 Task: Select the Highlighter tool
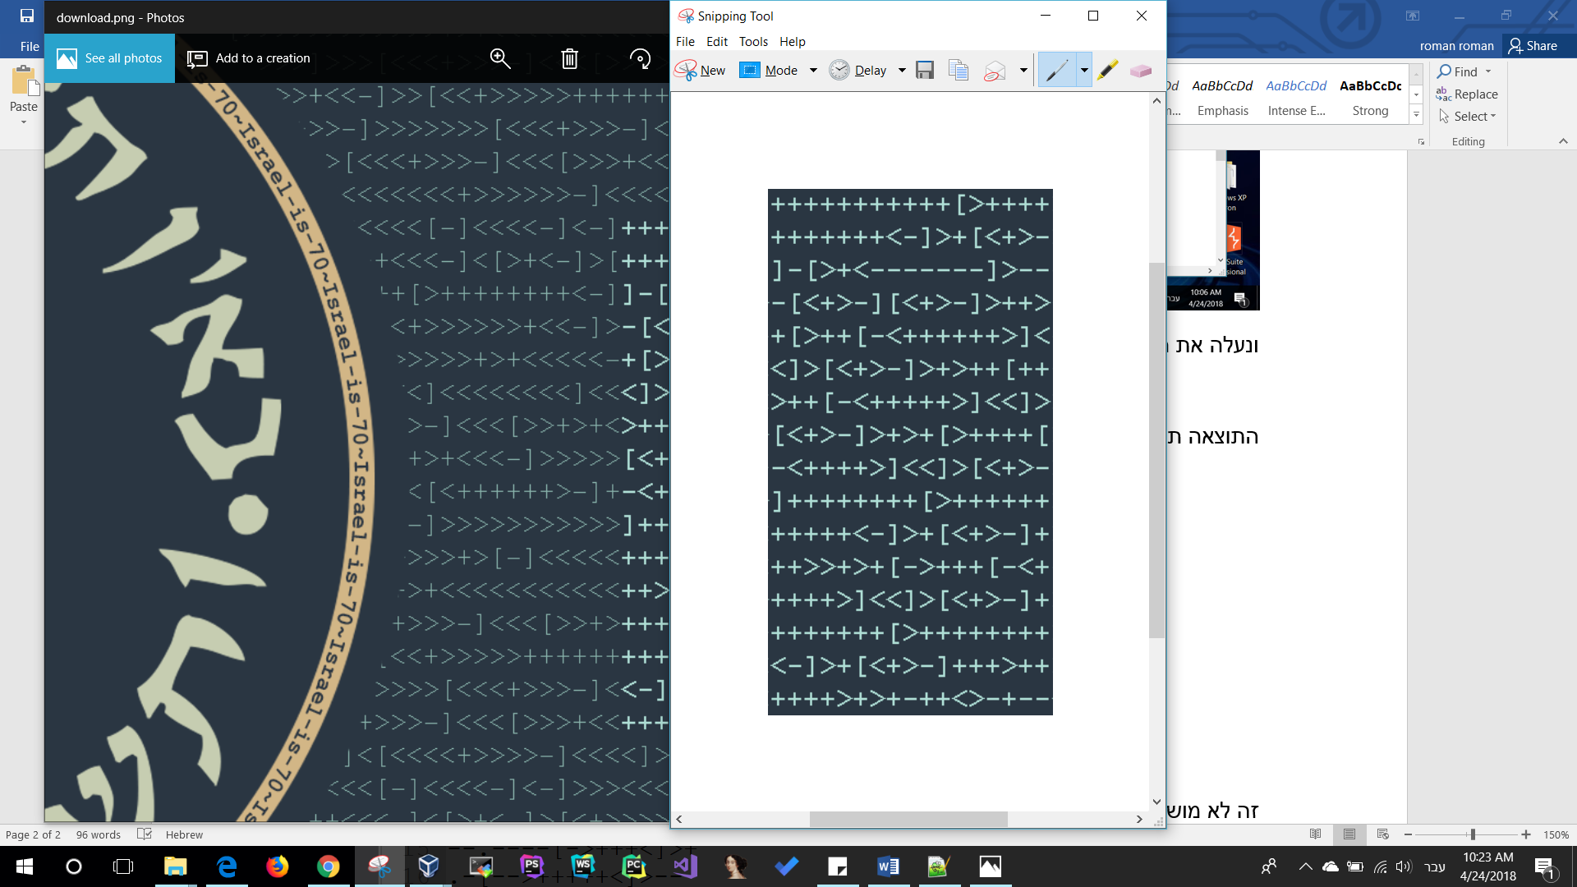1107,71
